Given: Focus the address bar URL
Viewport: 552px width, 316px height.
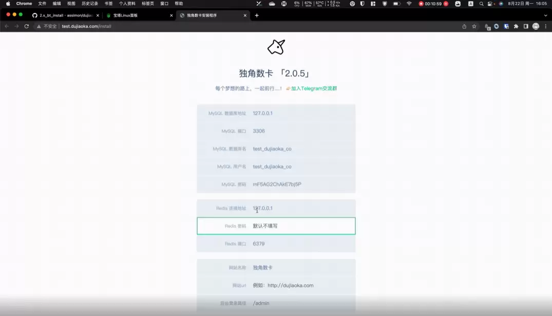Looking at the screenshot, I should (x=87, y=26).
